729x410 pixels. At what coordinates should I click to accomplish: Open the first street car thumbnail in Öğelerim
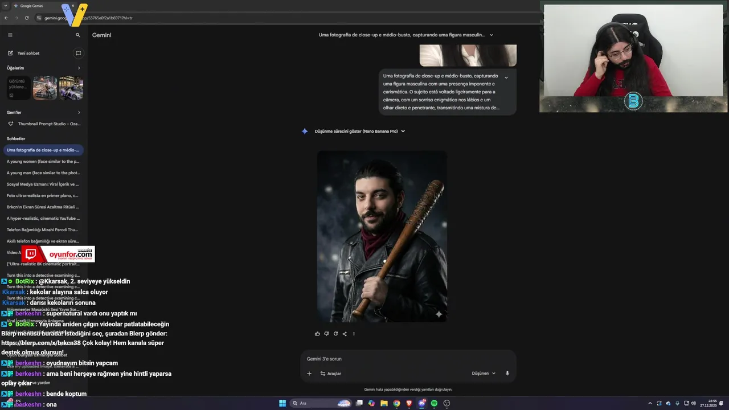pos(45,88)
